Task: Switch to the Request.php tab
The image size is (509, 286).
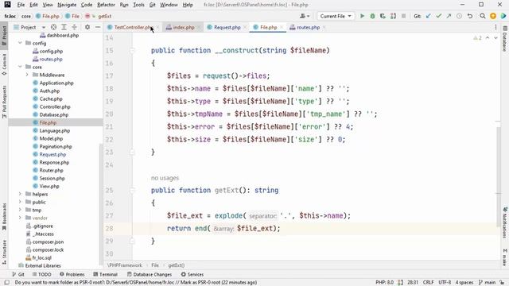Action: (227, 27)
